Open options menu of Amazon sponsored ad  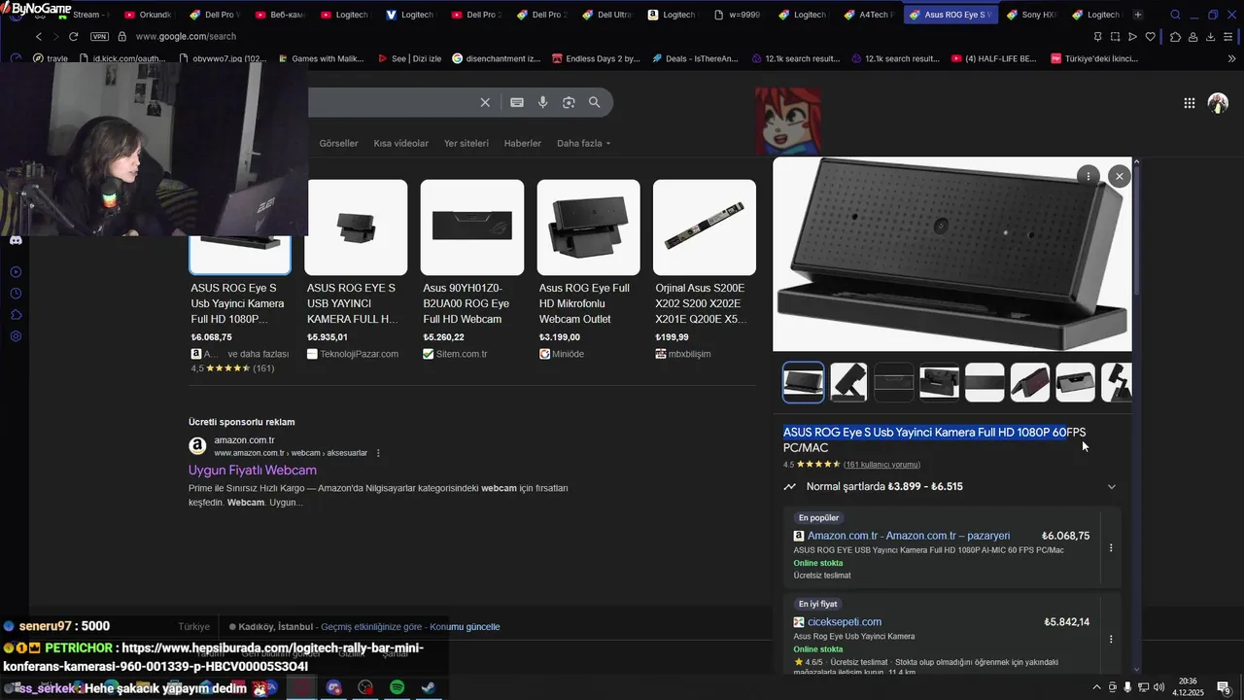pos(378,453)
